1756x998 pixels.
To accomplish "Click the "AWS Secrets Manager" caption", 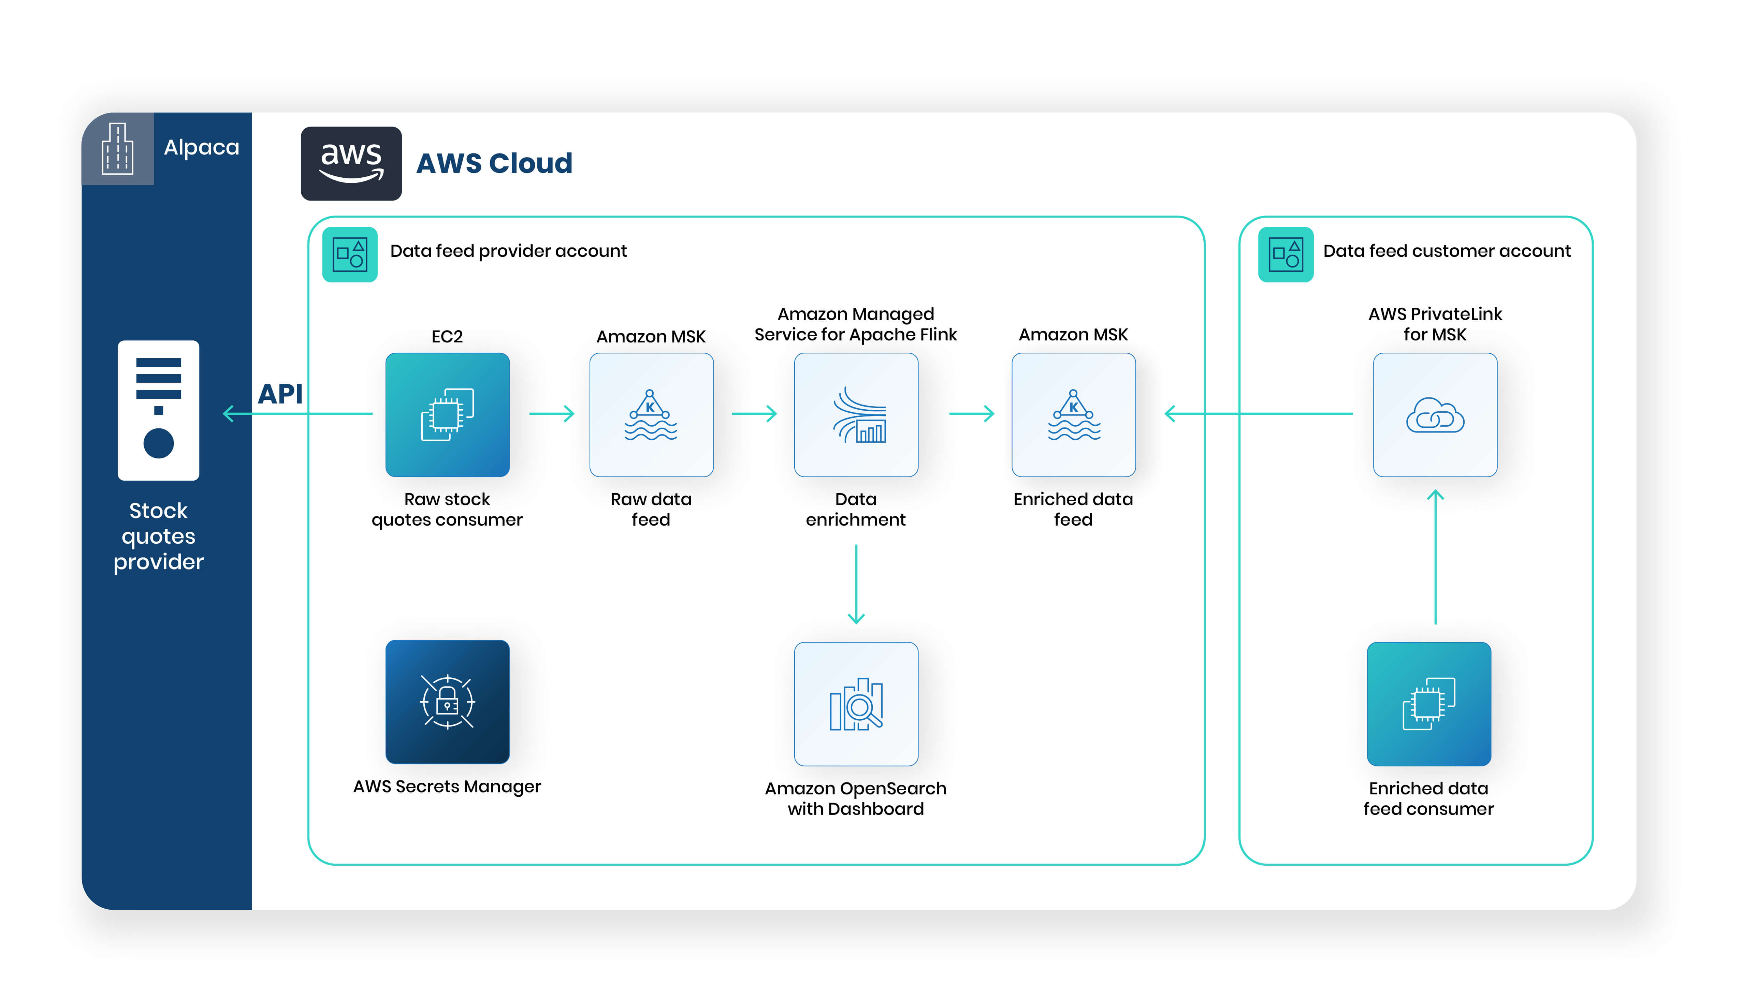I will tap(447, 786).
